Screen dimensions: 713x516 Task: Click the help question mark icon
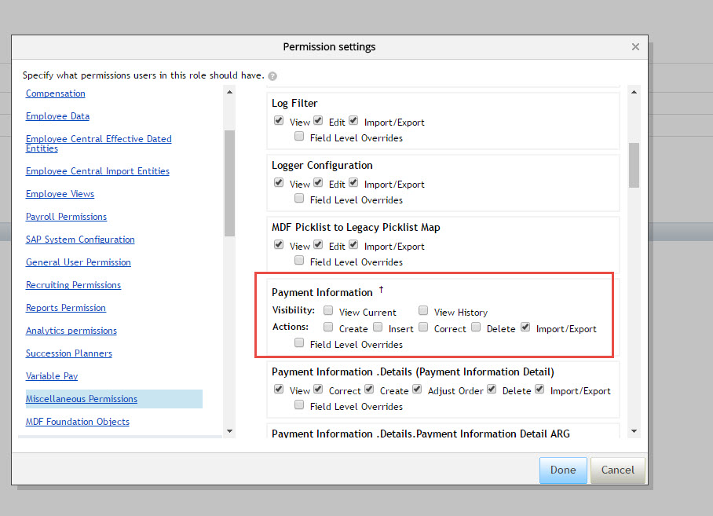click(272, 76)
